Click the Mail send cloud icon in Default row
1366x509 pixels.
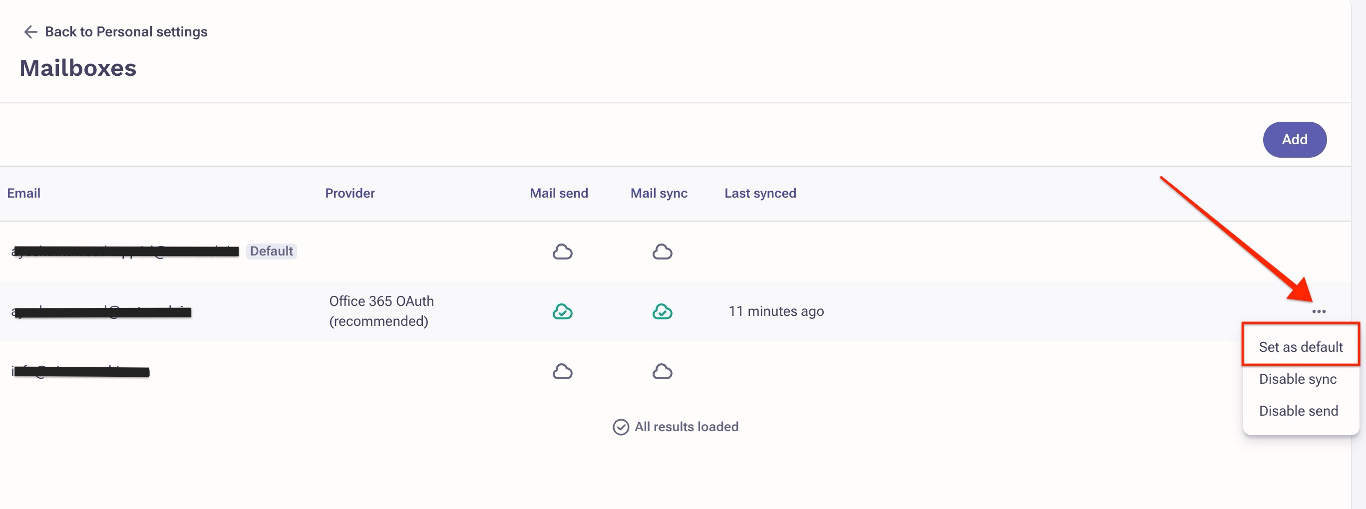(562, 252)
